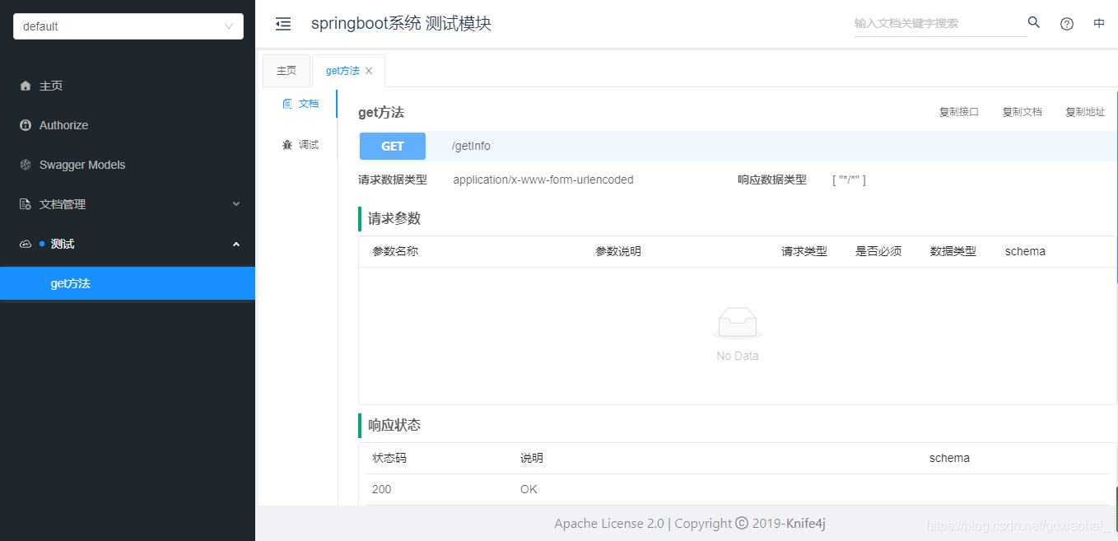The image size is (1118, 541).
Task: Select the get方法 tab
Action: pos(342,70)
